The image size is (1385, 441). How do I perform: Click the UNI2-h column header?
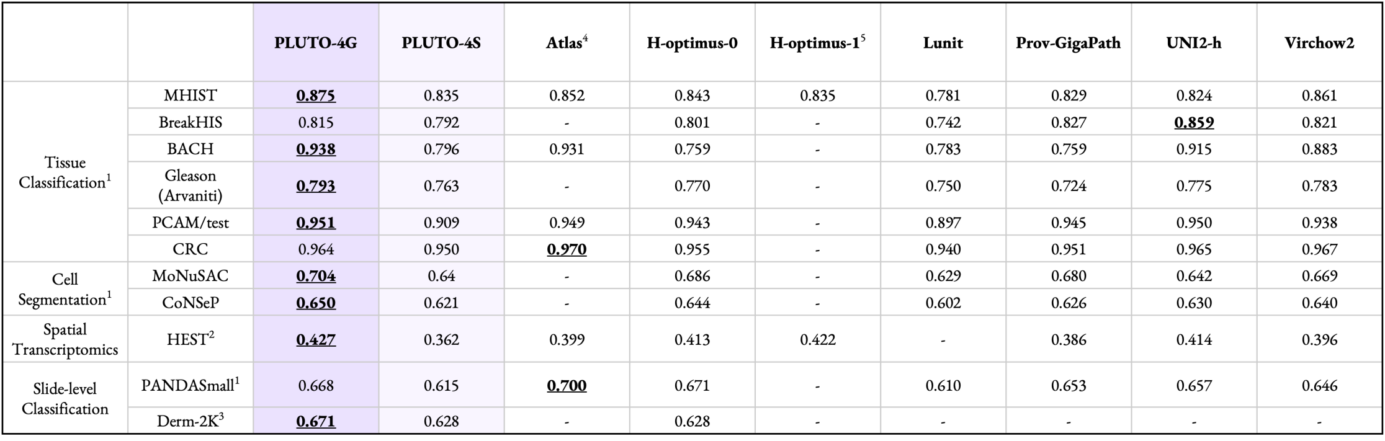coord(1194,43)
